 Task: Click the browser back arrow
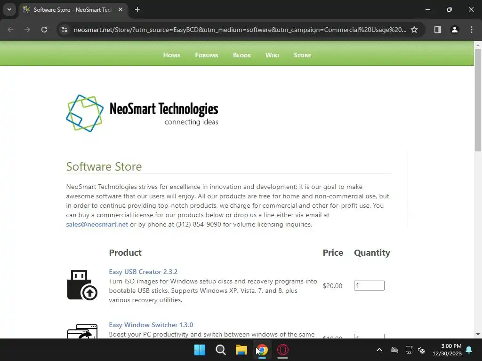(x=10, y=30)
